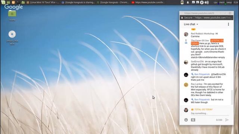Screen dimensions: 239x134
Task: Open the power manager lightning tray icon
Action: point(202,3)
